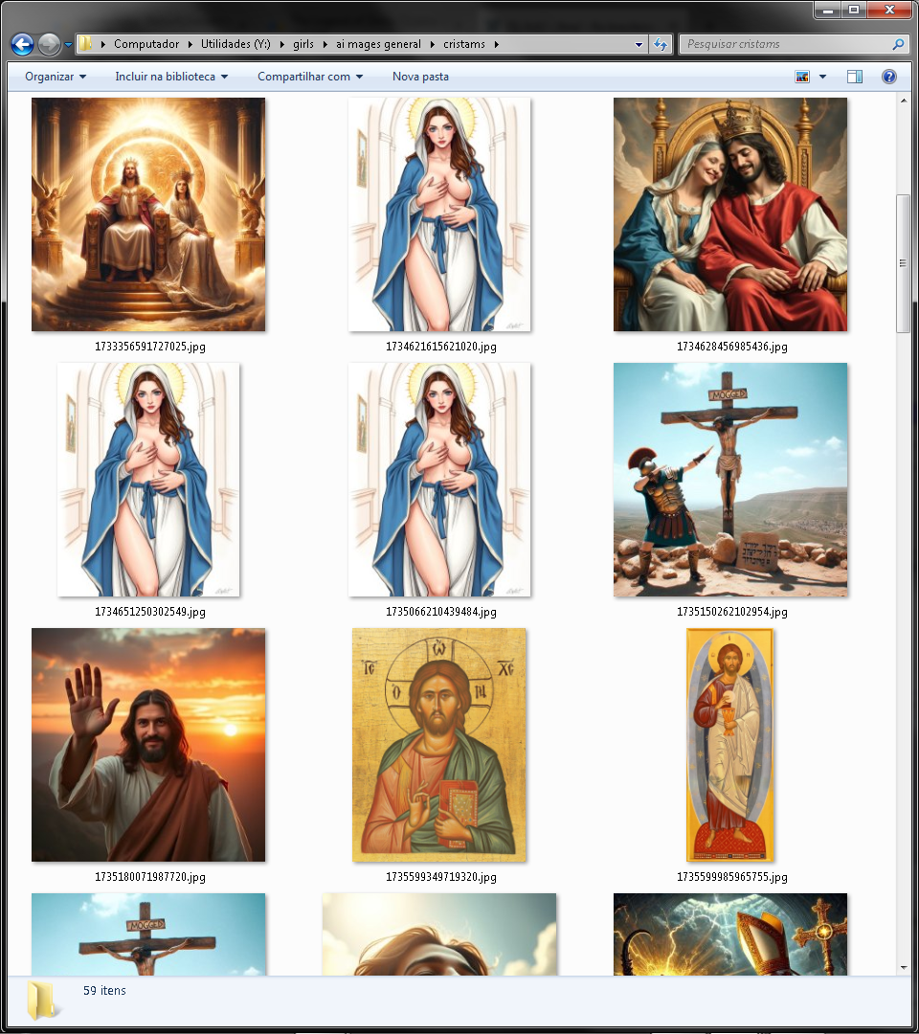Expand subfolders arrow after ai mages general

click(433, 44)
